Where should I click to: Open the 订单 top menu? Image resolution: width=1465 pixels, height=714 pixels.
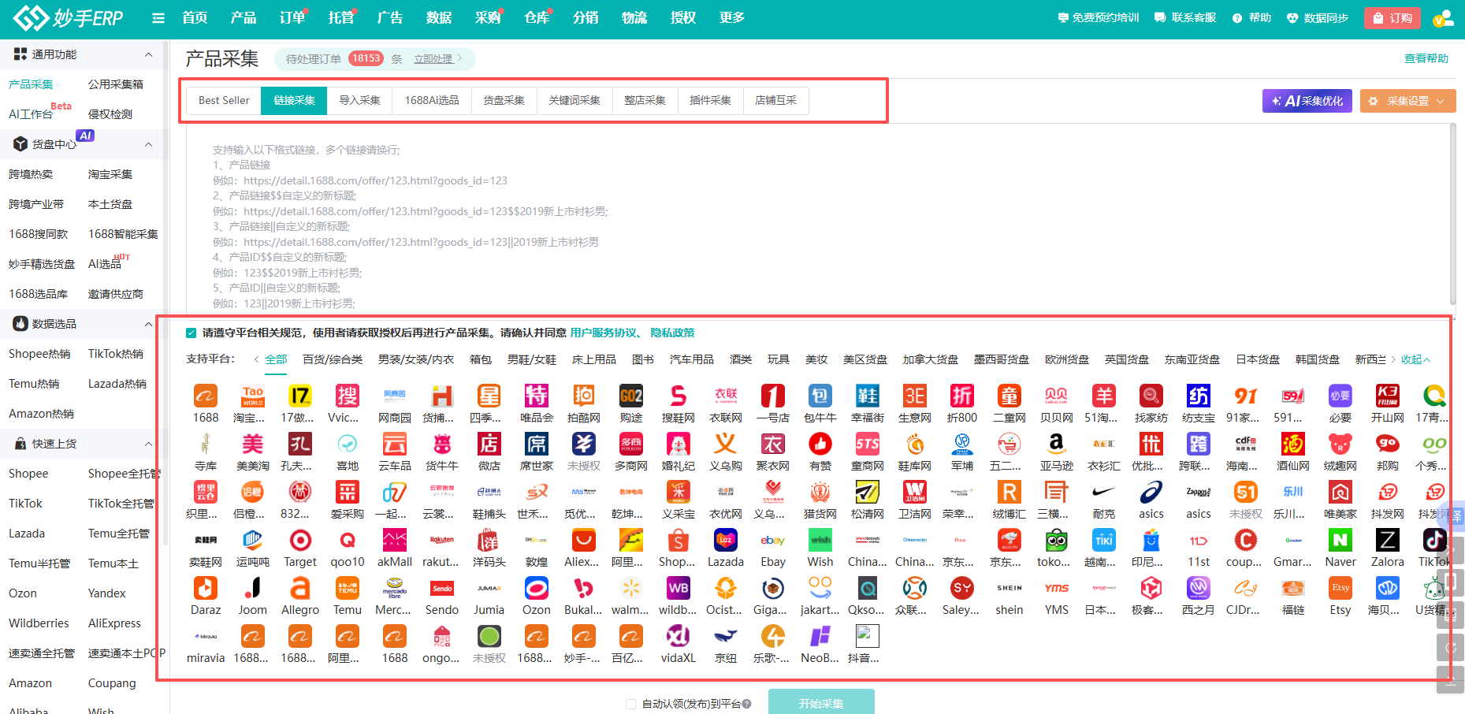click(292, 18)
